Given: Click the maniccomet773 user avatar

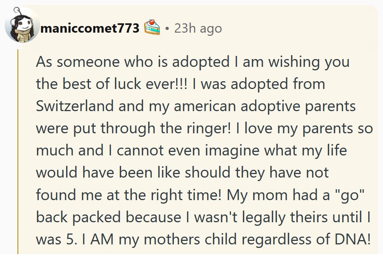Looking at the screenshot, I should point(21,25).
